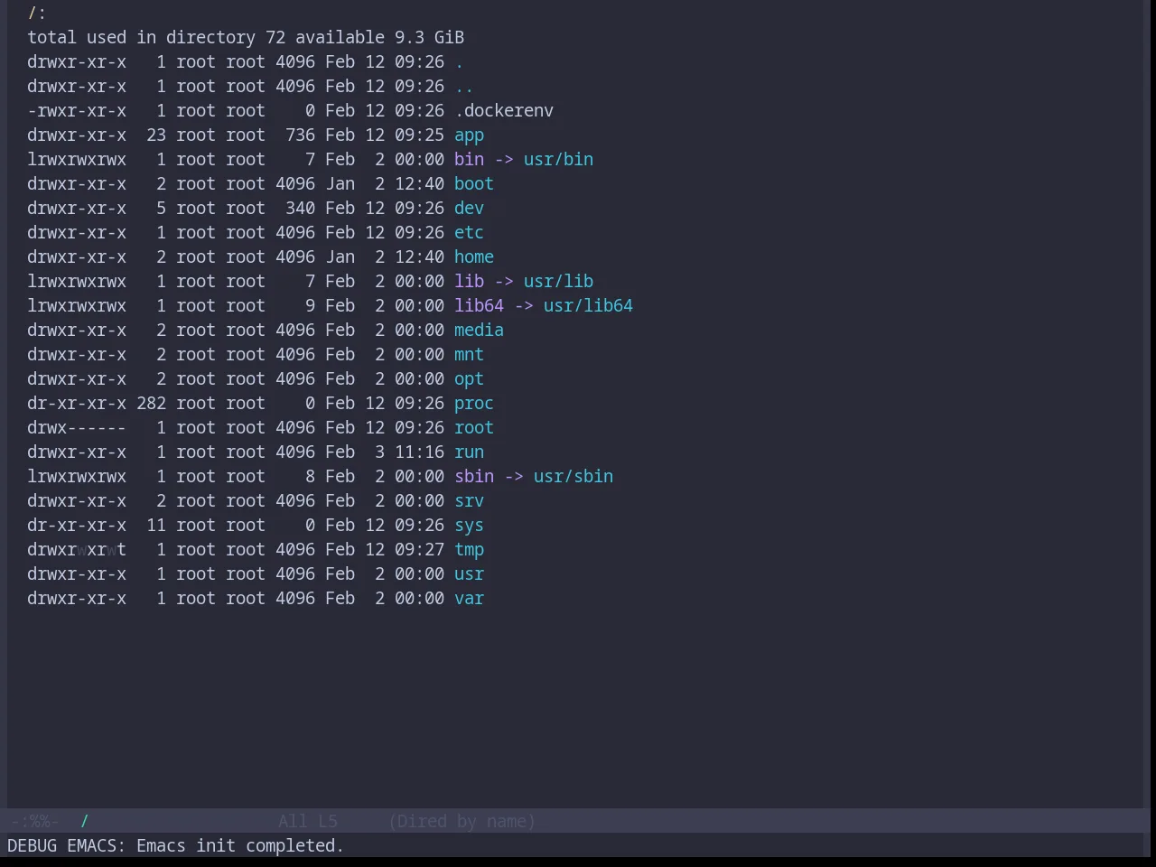Click size 340 in dev row
This screenshot has width=1156, height=867.
(x=300, y=209)
